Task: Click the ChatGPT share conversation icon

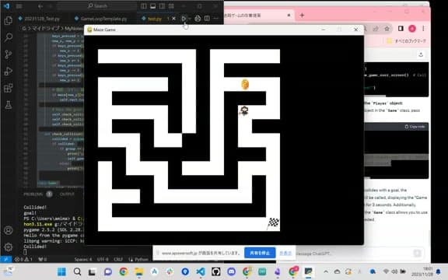Action: [x=421, y=54]
